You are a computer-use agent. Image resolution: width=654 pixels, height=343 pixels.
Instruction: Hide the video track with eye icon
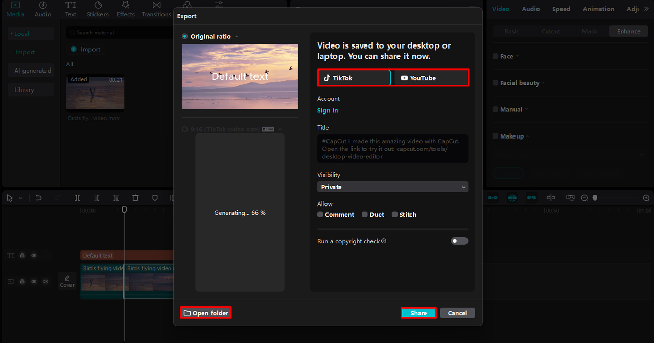tap(34, 281)
